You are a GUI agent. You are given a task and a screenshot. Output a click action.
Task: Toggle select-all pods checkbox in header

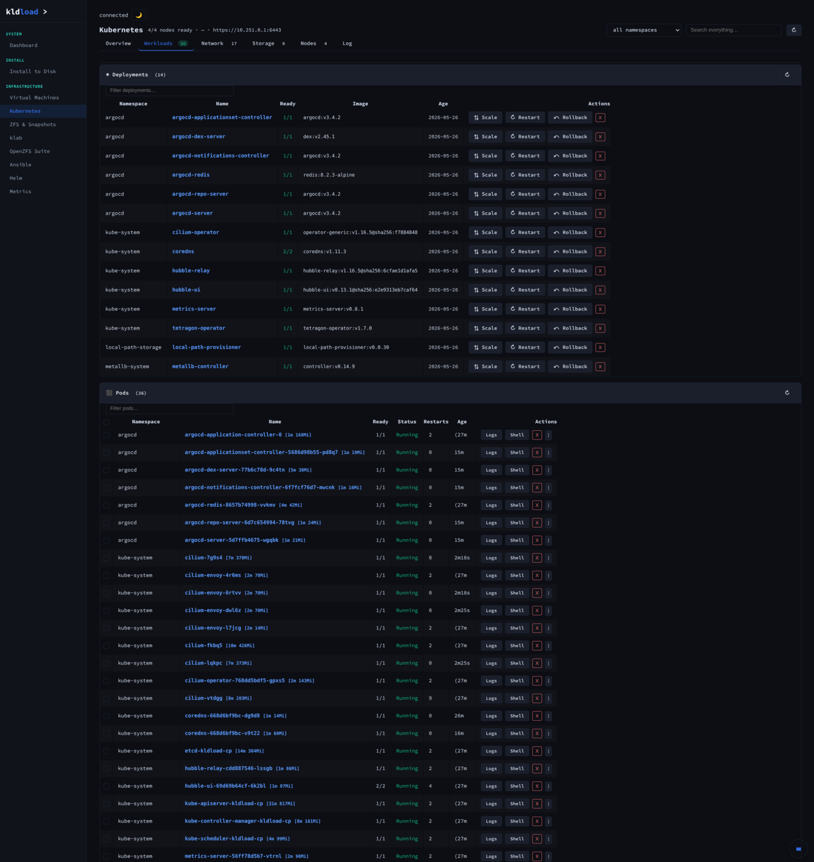106,422
